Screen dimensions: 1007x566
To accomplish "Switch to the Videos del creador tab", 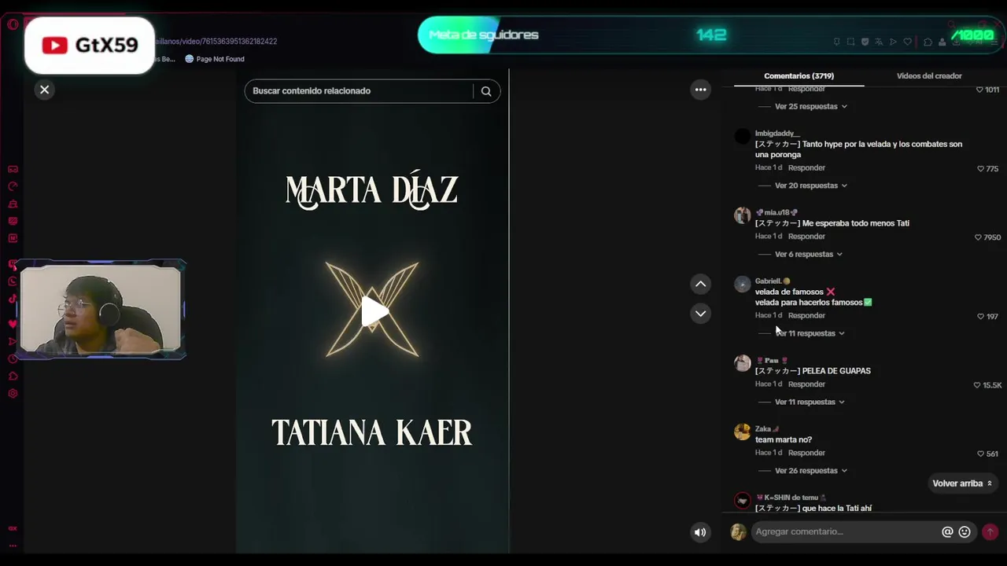I will click(x=929, y=76).
